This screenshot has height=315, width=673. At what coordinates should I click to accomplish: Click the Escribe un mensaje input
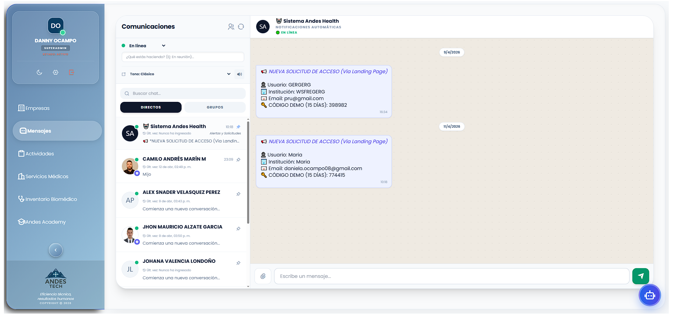click(x=451, y=276)
